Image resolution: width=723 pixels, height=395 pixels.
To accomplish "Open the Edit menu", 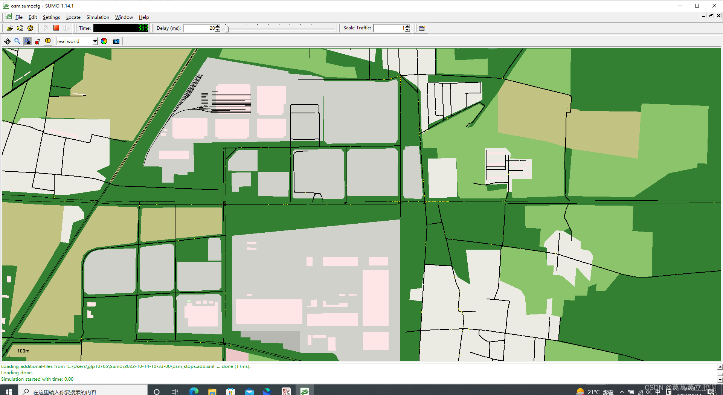I will (x=33, y=17).
